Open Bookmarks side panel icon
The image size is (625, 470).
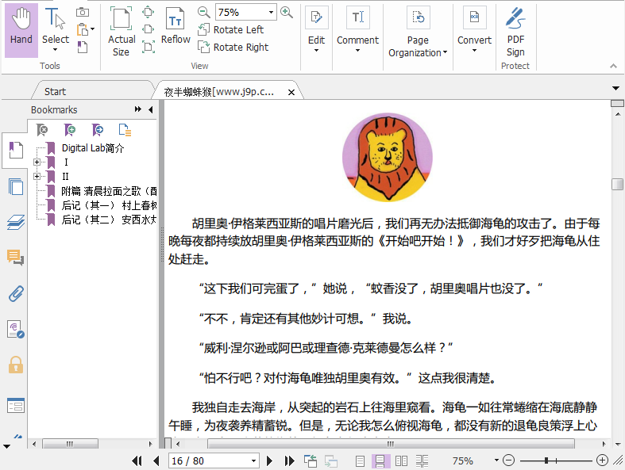(16, 150)
